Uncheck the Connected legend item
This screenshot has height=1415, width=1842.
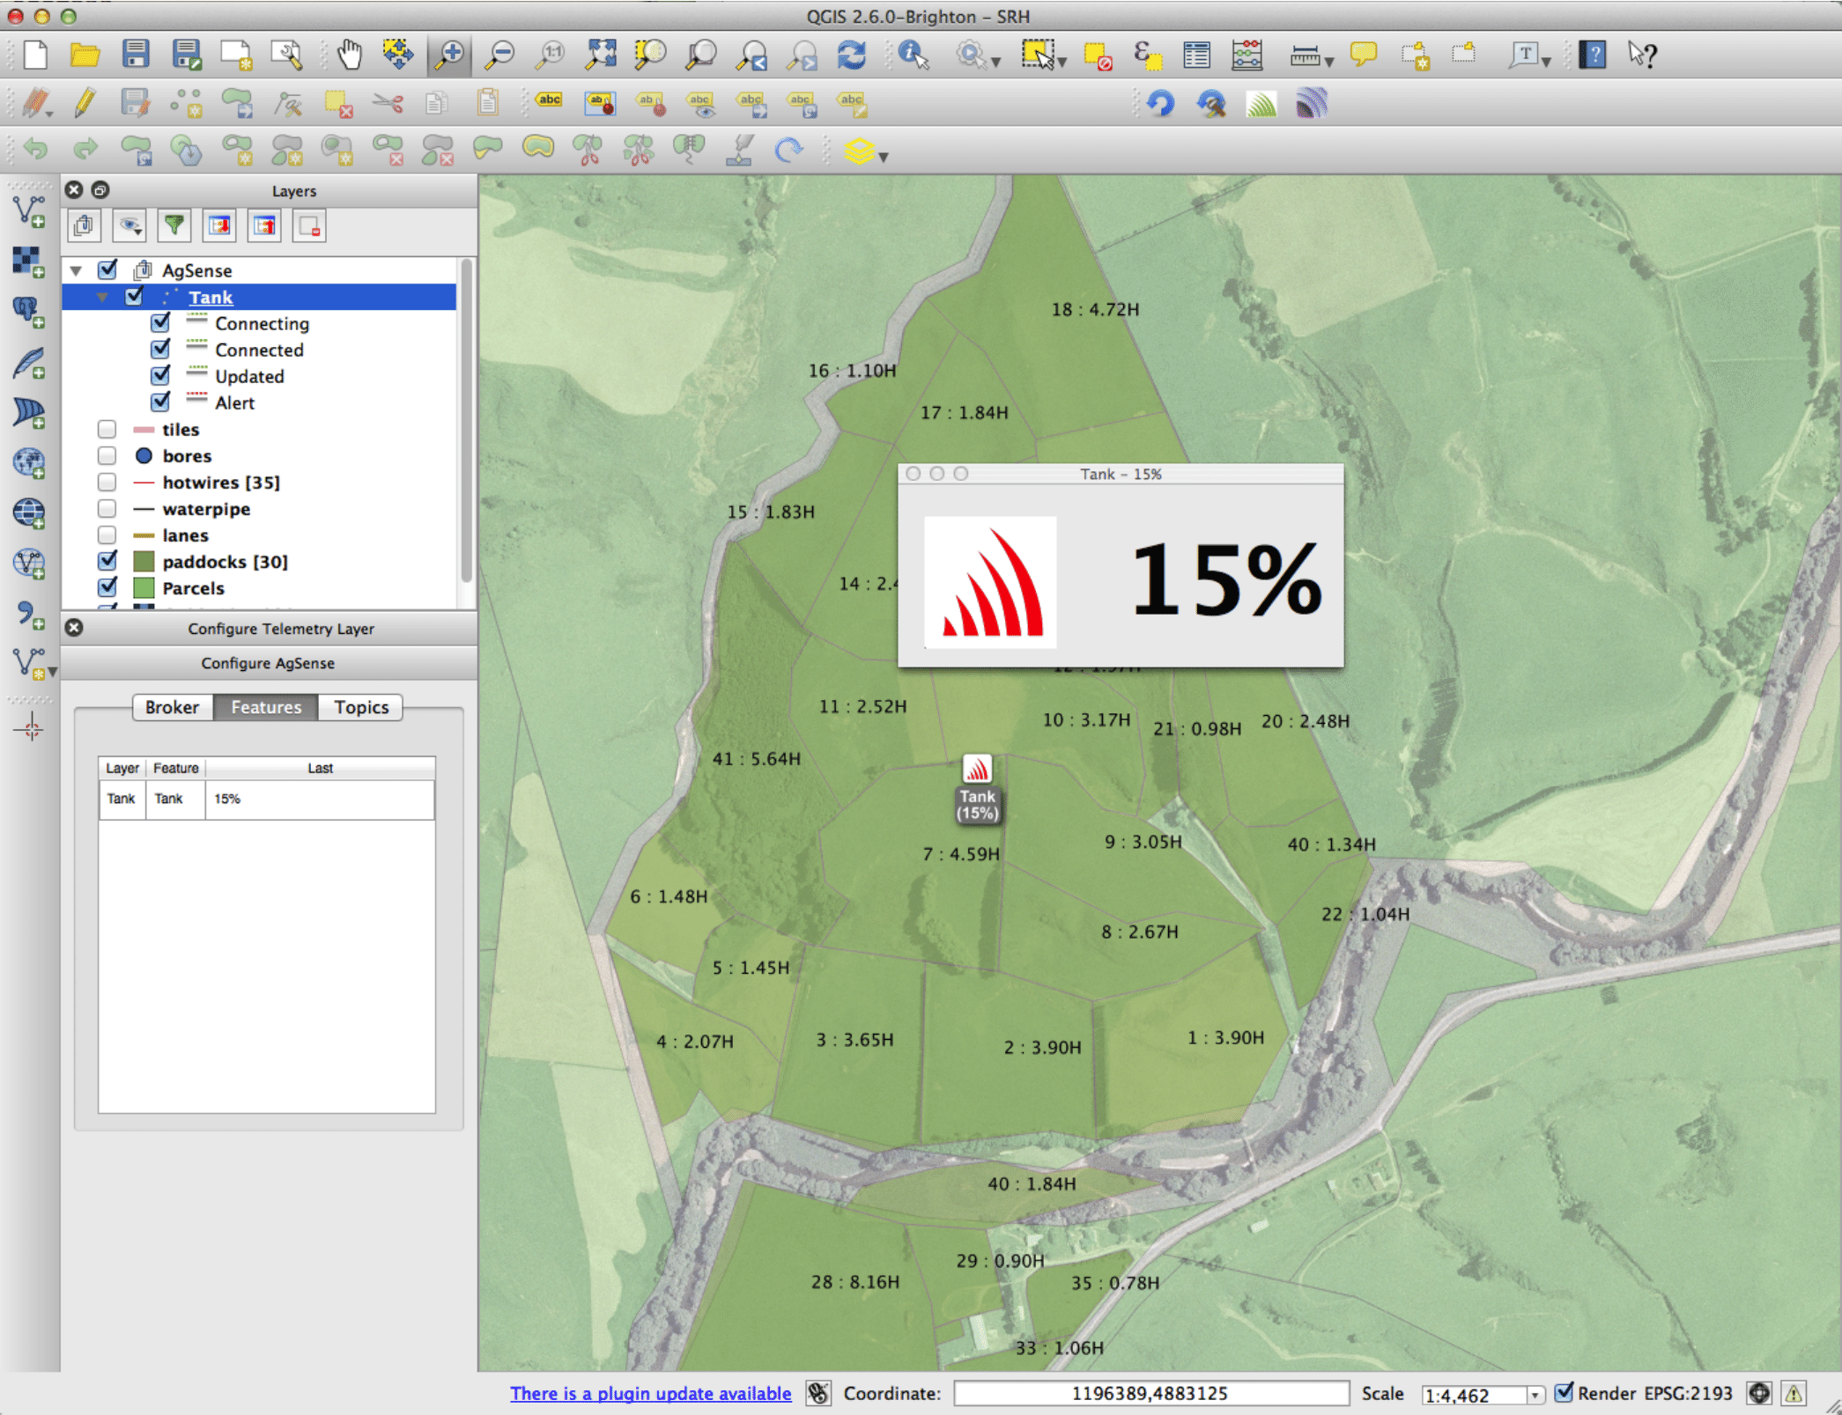coord(160,350)
